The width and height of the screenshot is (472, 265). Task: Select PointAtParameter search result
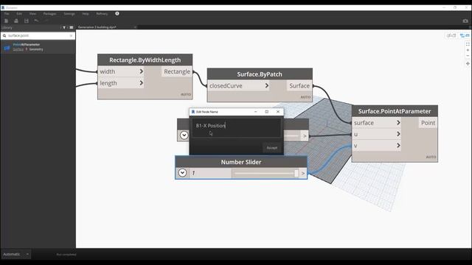click(38, 47)
